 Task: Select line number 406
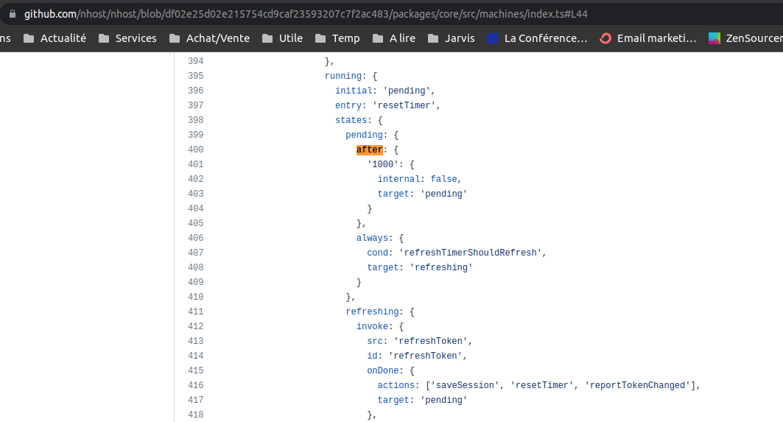(196, 238)
